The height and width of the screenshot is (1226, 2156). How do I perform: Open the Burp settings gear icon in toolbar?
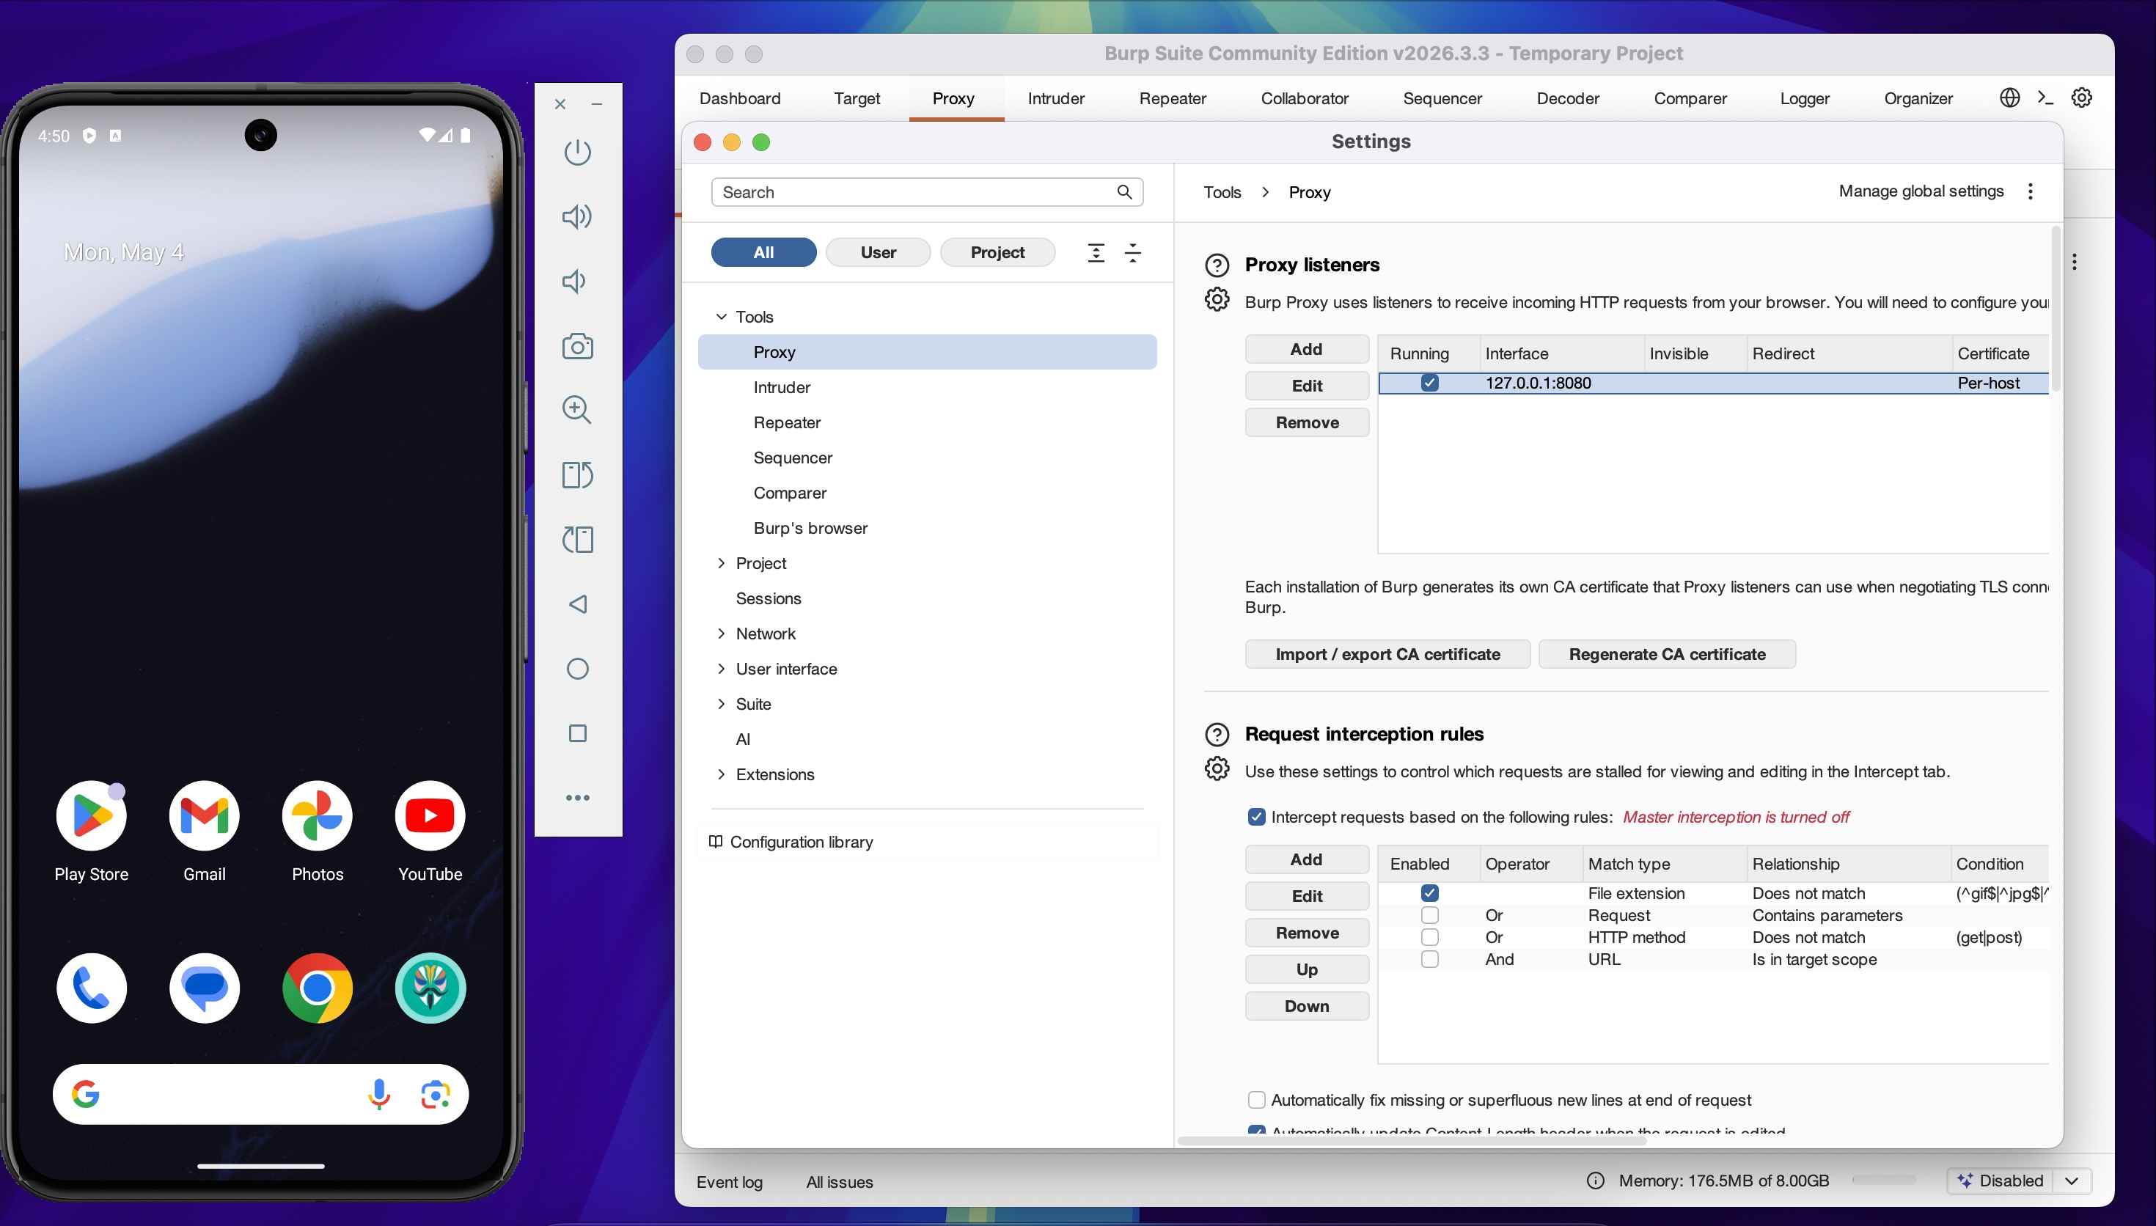[2082, 98]
